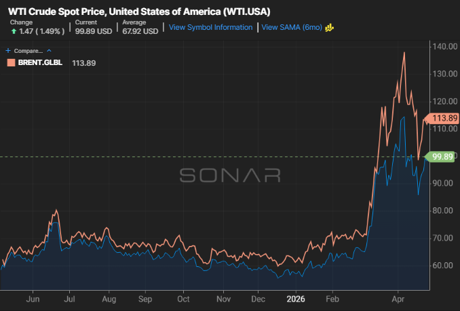
Task: Select the Oct label on time axis
Action: click(183, 299)
